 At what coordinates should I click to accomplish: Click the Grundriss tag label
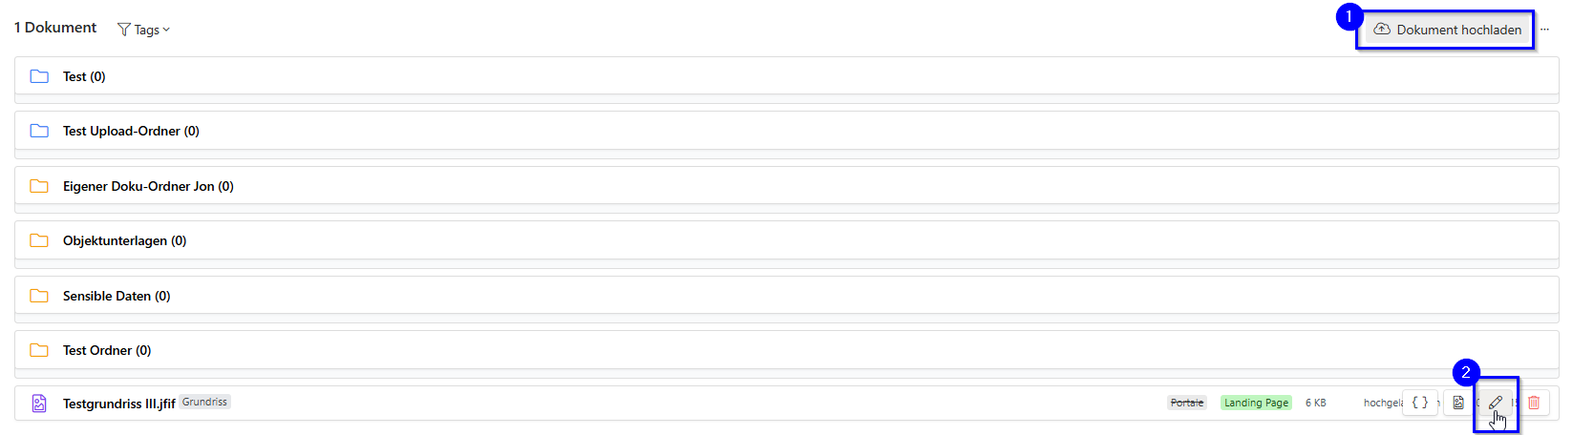click(x=204, y=403)
